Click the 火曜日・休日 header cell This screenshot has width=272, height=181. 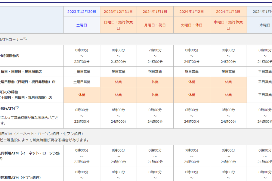point(191,25)
